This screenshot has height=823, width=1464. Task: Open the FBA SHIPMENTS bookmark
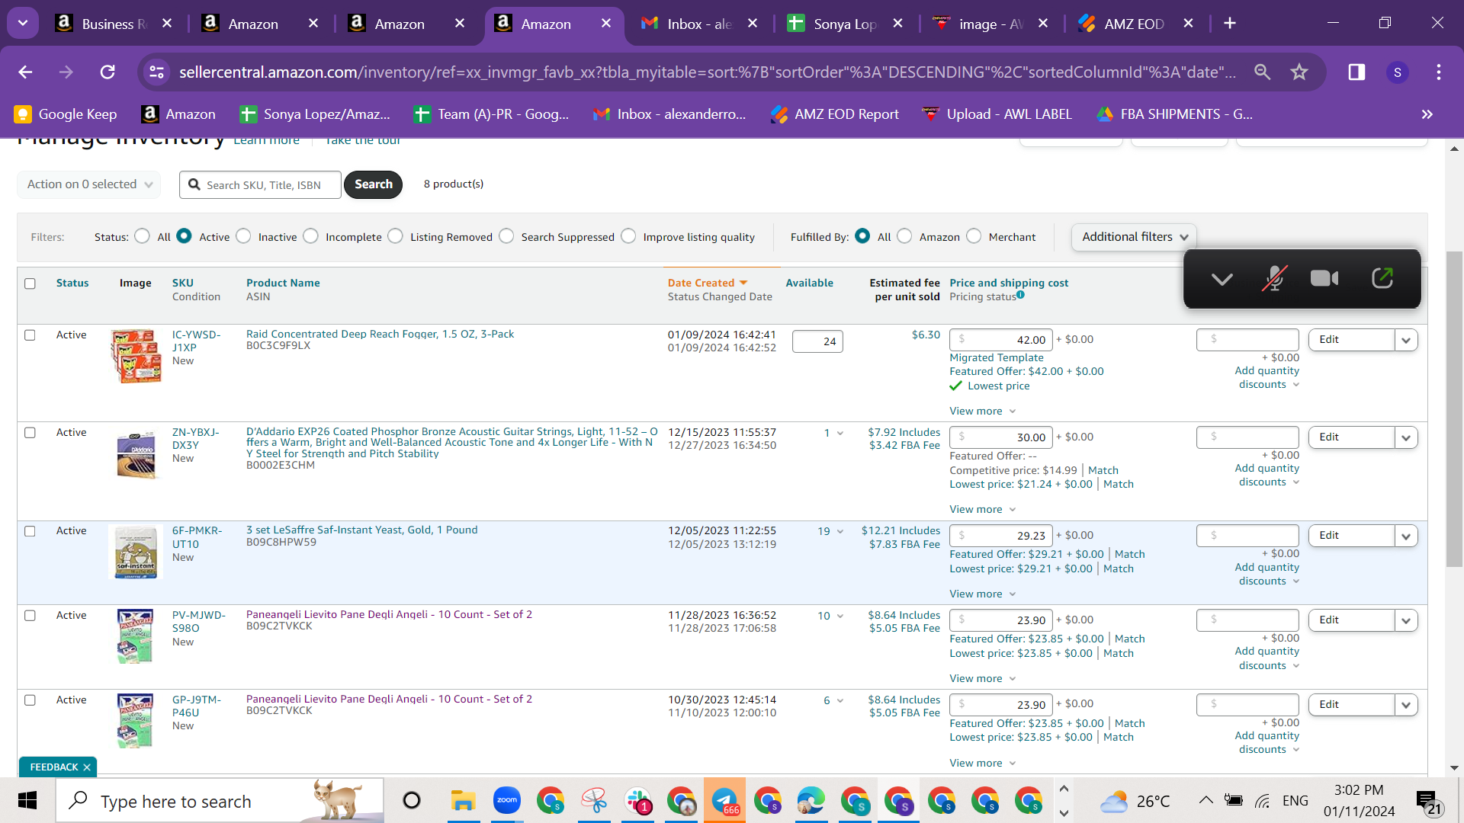pyautogui.click(x=1174, y=114)
